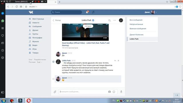183x103 pixels.
Task: Select the Linkin Park conversation tab
Action: pos(142,39)
